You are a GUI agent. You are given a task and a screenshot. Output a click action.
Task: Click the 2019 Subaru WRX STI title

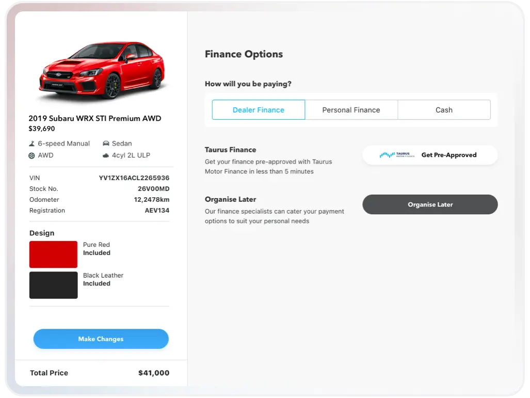tap(95, 118)
